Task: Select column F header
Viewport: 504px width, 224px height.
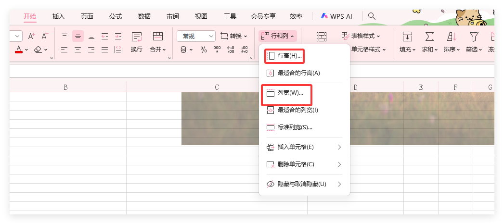Action: click(x=455, y=87)
